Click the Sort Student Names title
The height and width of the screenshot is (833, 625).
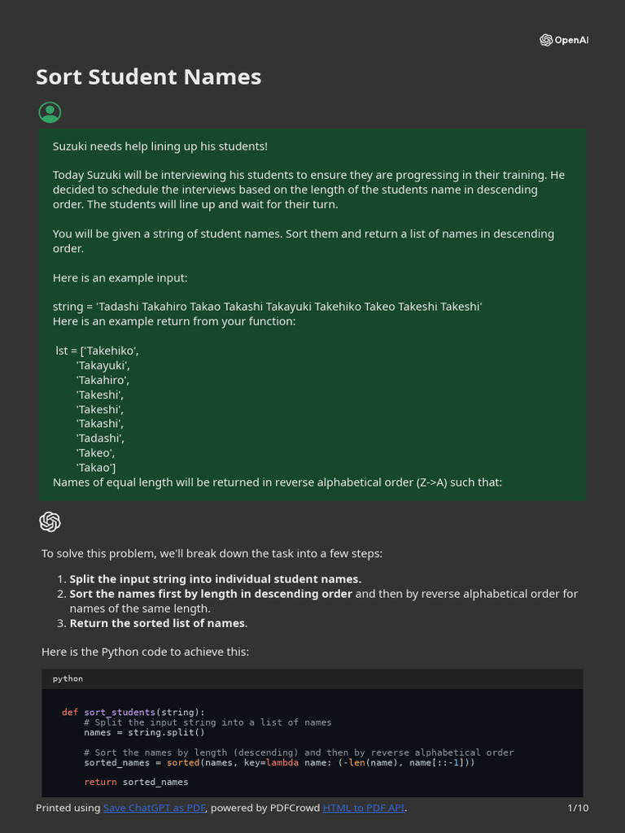149,77
